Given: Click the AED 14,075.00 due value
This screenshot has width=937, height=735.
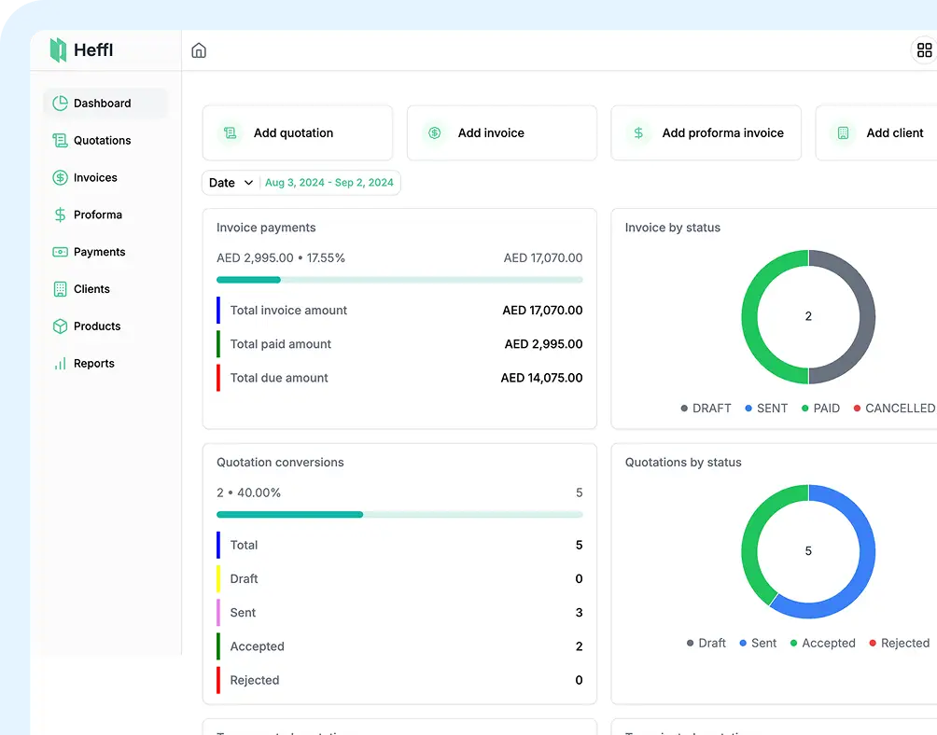Looking at the screenshot, I should click(x=541, y=378).
